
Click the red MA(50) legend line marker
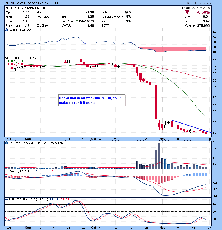pyautogui.click(x=6, y=64)
